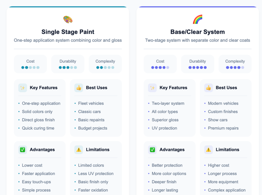This screenshot has height=195, width=262.
Task: Click the sparkles icon in Base/Clear Key Features
Action: 152,88
